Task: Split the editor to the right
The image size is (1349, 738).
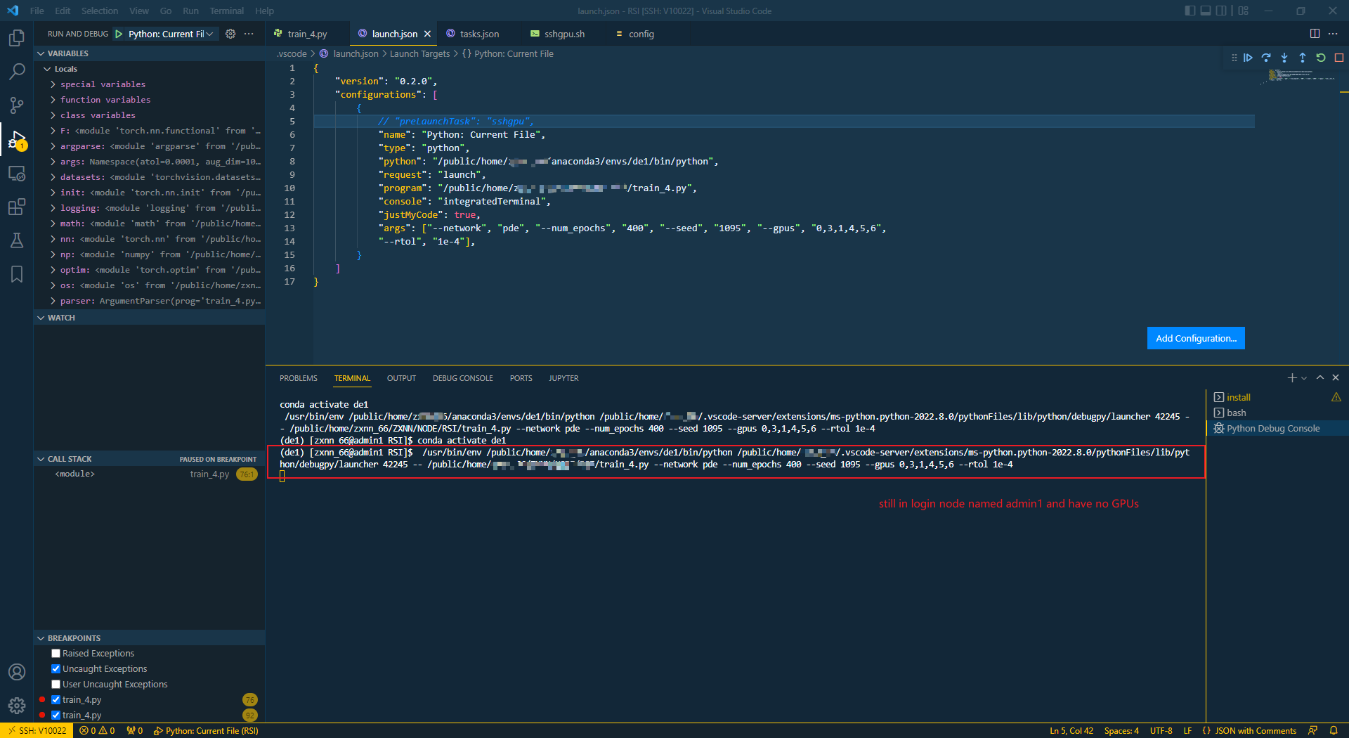Action: tap(1315, 34)
